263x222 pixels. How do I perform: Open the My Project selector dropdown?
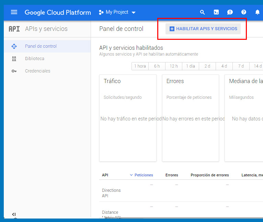pyautogui.click(x=117, y=12)
